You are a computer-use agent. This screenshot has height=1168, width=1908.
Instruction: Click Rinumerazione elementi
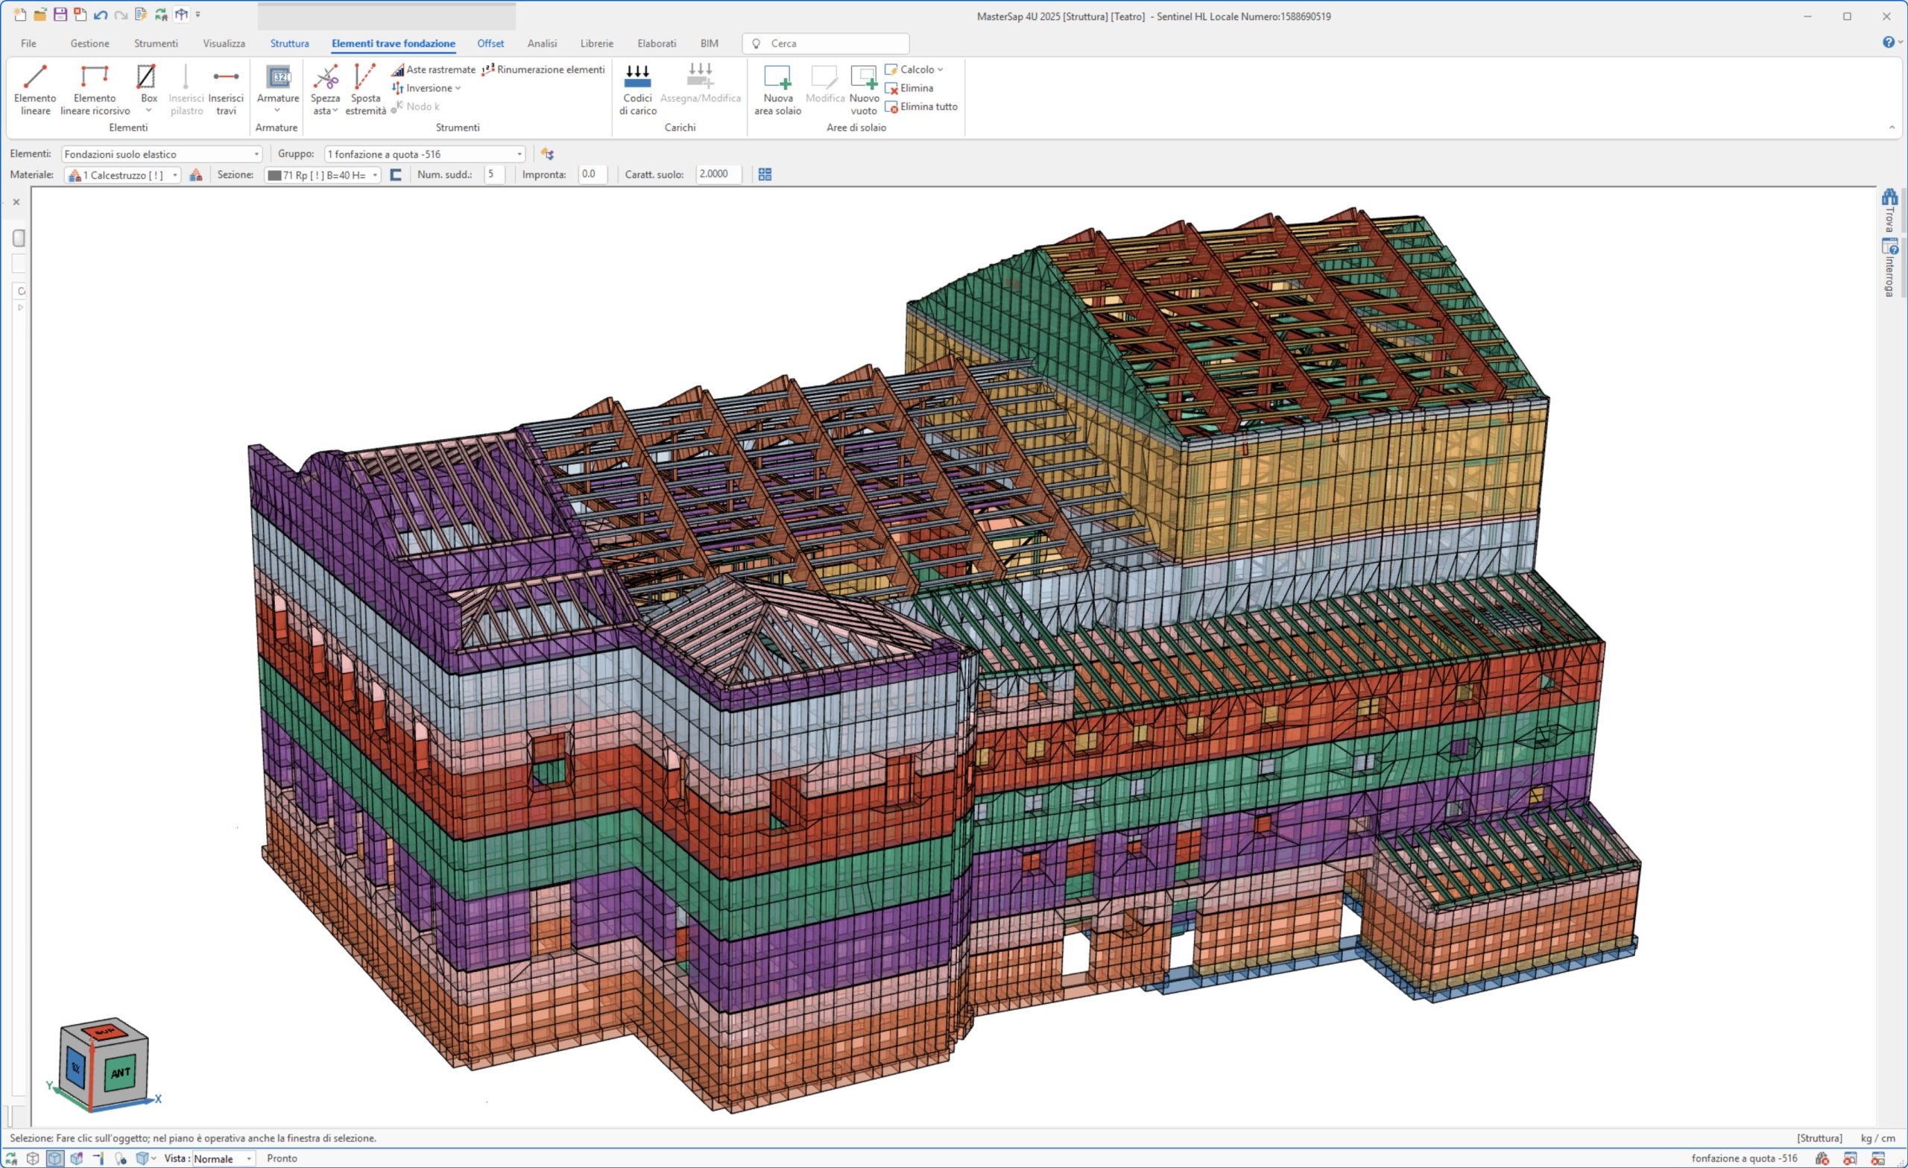tap(543, 70)
